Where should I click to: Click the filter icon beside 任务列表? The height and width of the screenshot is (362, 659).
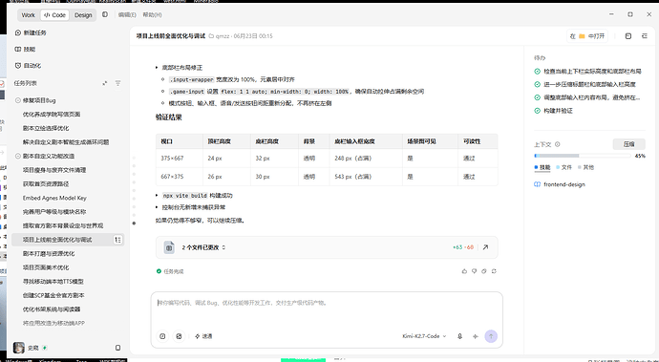coord(118,83)
